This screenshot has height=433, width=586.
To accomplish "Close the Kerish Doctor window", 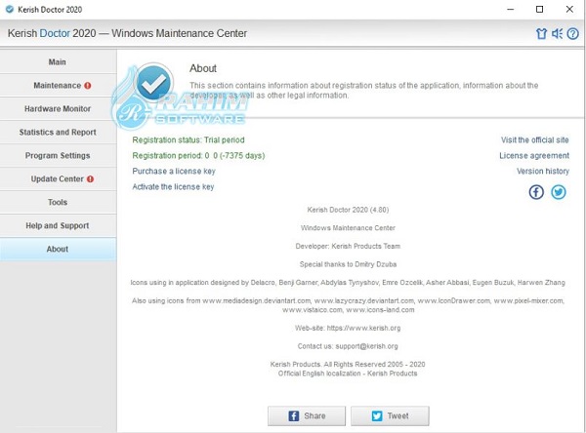I will 569,10.
